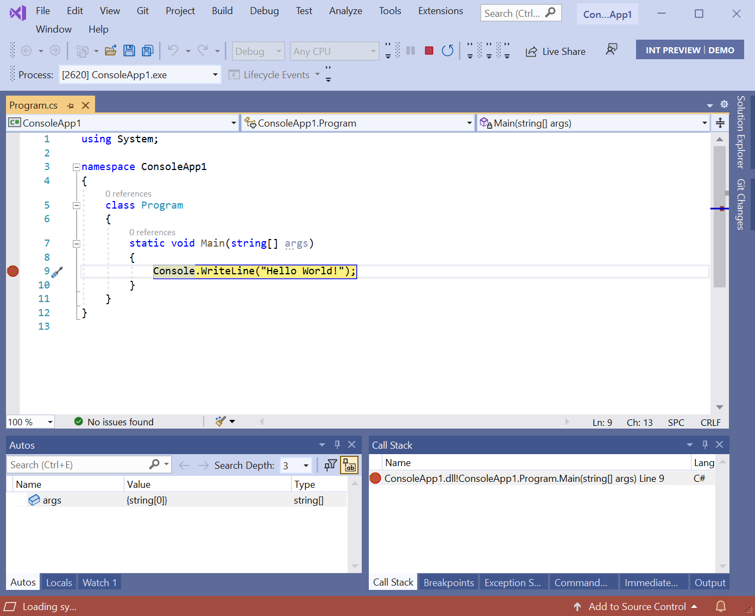This screenshot has width=755, height=616.
Task: Open the Search Depth dropdown
Action: tap(295, 466)
